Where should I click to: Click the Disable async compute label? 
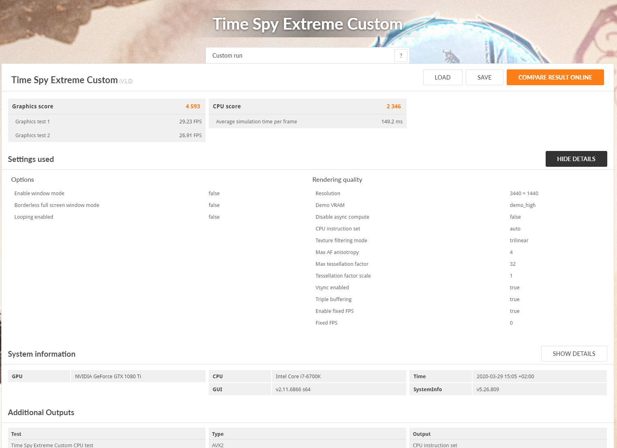(x=342, y=217)
